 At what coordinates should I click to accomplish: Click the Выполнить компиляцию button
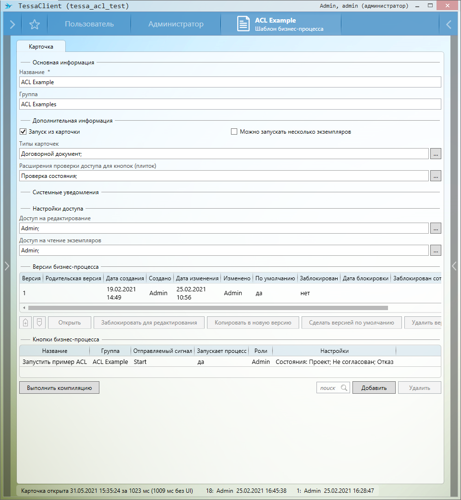(x=59, y=387)
